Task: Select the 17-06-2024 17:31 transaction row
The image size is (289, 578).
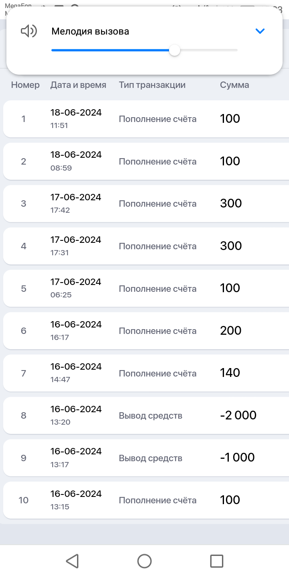Action: click(146, 246)
